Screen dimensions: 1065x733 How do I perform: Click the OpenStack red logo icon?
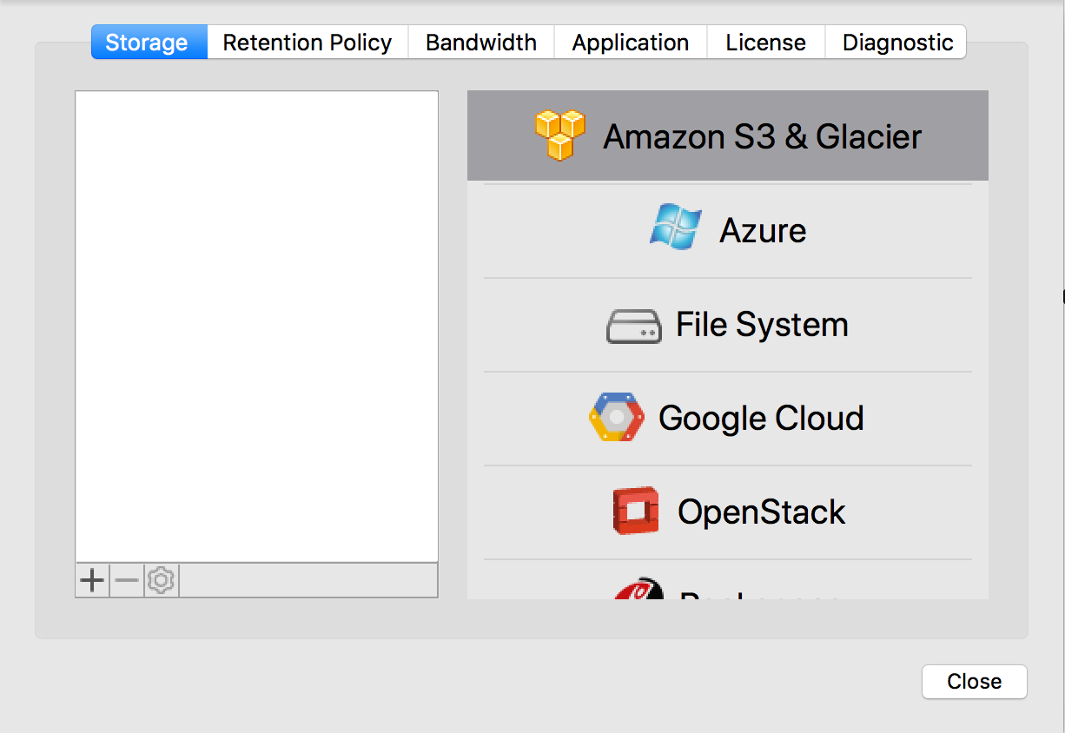point(635,511)
